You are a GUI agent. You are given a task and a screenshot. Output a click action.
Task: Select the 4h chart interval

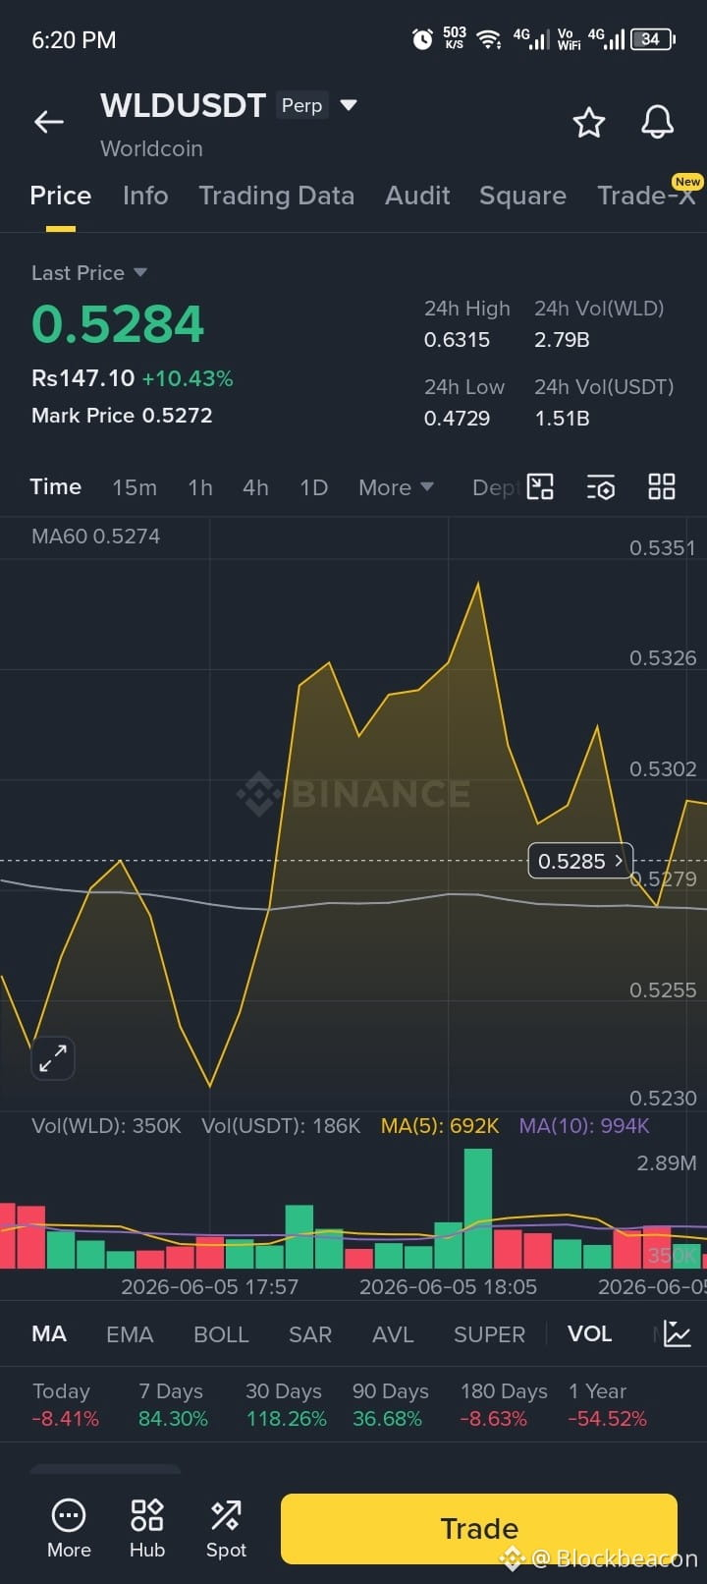255,487
